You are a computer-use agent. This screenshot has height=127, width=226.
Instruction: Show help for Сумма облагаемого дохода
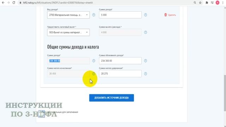click(x=145, y=61)
